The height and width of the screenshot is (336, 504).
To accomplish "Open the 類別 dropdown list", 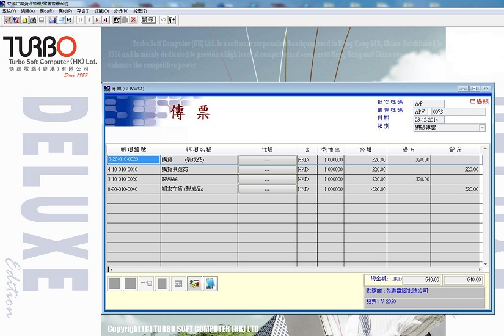I will click(482, 128).
